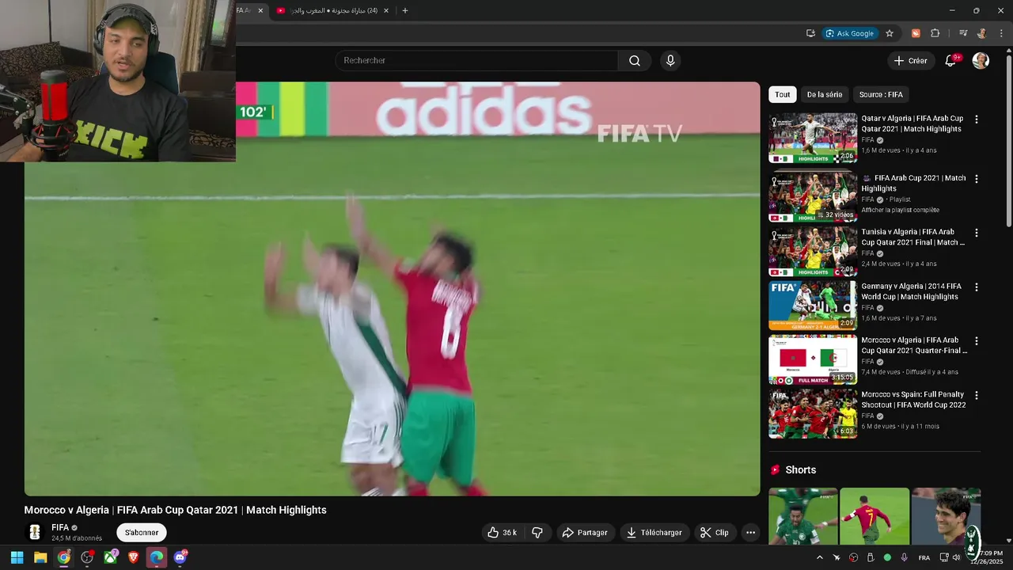Click the FIFA channel avatar
This screenshot has height=570, width=1013.
(x=35, y=532)
